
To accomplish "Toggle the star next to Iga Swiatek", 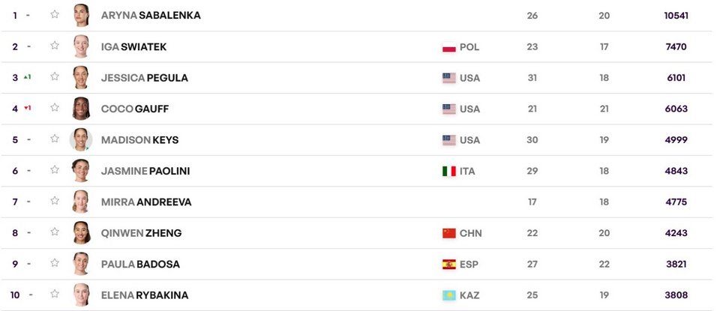I will [55, 46].
